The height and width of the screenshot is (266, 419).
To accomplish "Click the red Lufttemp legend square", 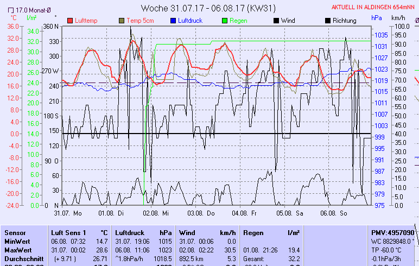I will point(70,21).
